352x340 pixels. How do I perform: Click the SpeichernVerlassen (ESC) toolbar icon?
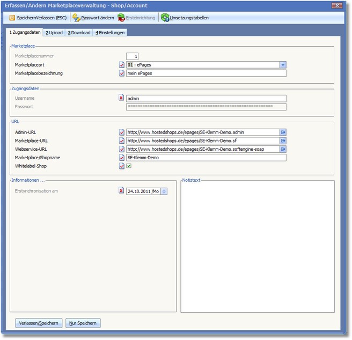(12, 18)
